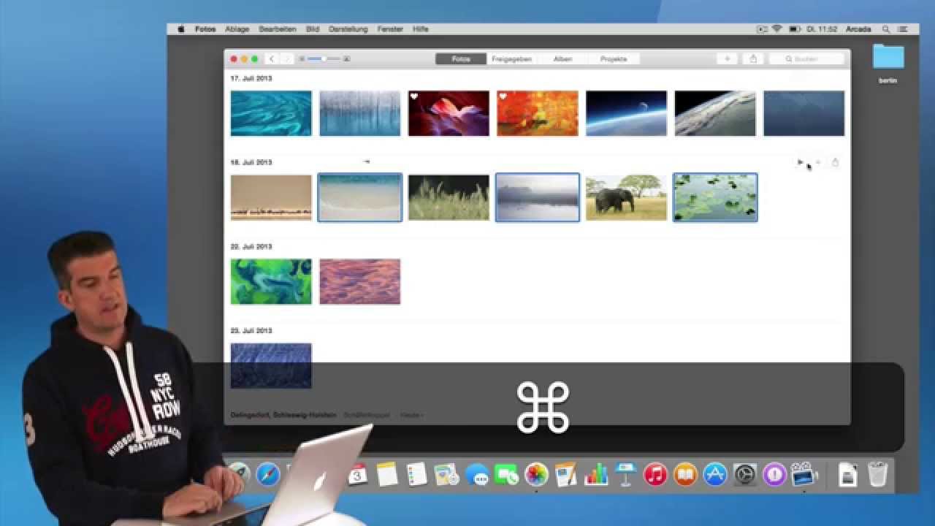
Task: Select the dark blue texture photo, 17. Juli
Action: 804,113
